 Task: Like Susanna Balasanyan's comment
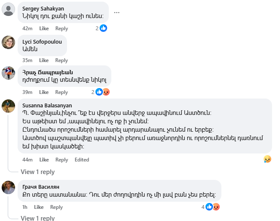pos(44,160)
